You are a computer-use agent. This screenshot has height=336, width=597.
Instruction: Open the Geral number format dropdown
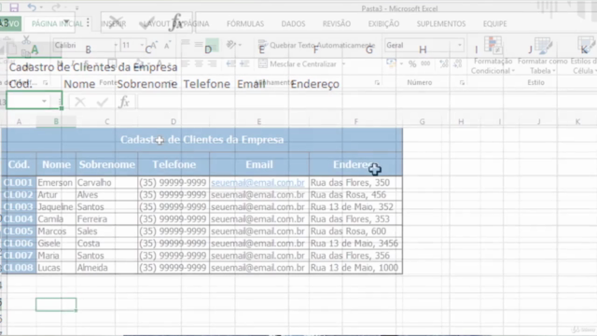pos(460,45)
